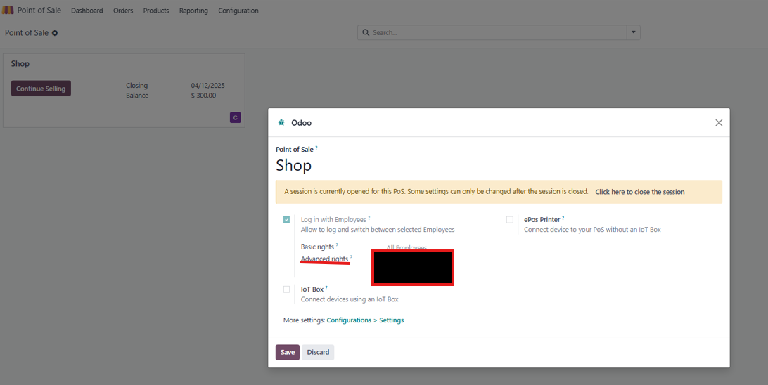
Task: Click the Advanced rights label
Action: (x=324, y=259)
